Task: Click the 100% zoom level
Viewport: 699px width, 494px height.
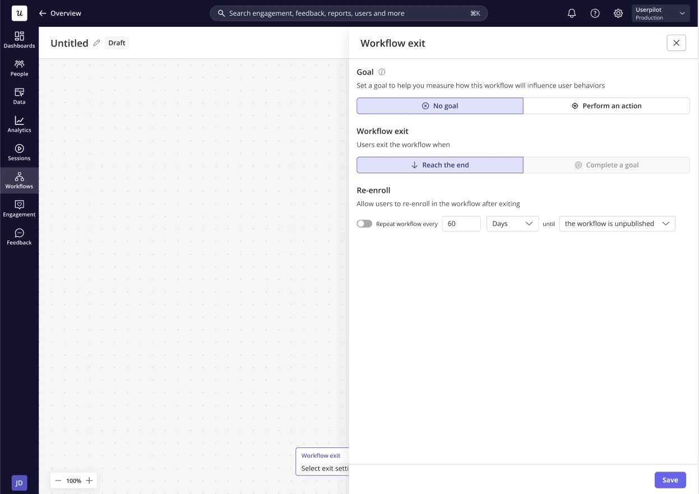Action: pos(73,481)
